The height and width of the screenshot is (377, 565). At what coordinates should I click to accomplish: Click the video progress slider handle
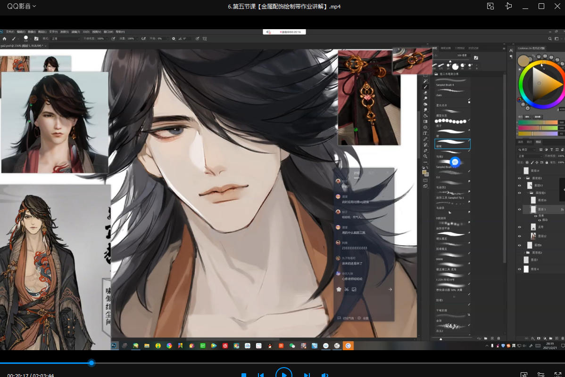point(91,363)
